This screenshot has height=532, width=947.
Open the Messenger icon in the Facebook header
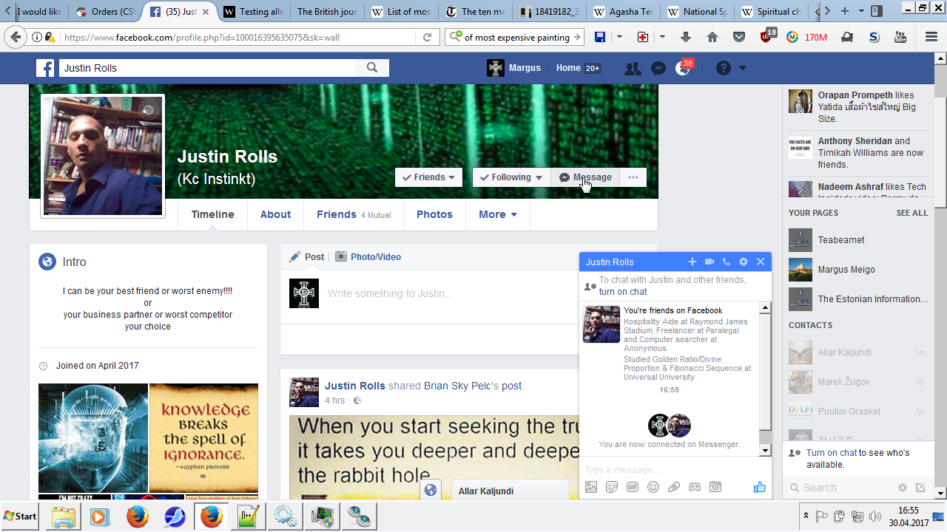pos(658,68)
